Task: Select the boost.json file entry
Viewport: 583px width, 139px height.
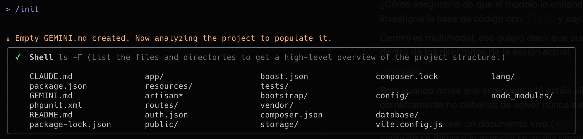Action: coord(284,77)
